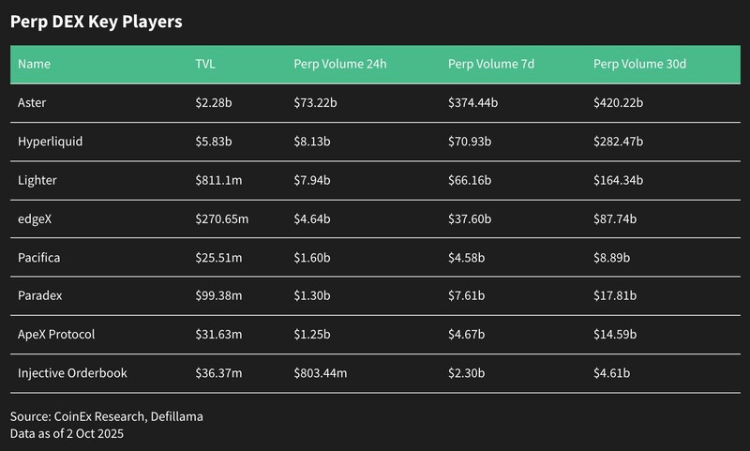Image resolution: width=750 pixels, height=451 pixels.
Task: Select the Pacifica row name
Action: coord(38,257)
